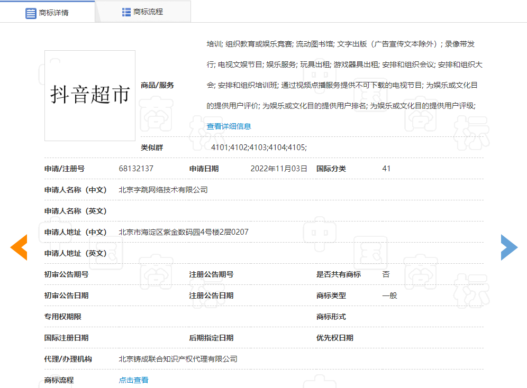
Task: Open the 商标详情 tab
Action: point(48,12)
